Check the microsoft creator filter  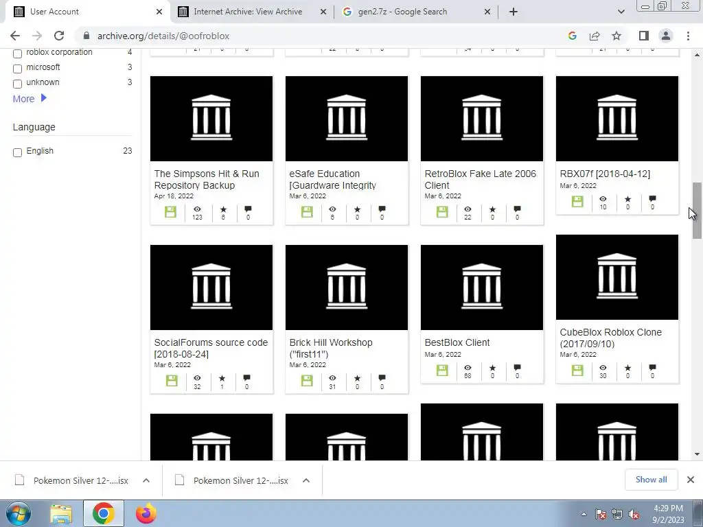pos(17,69)
